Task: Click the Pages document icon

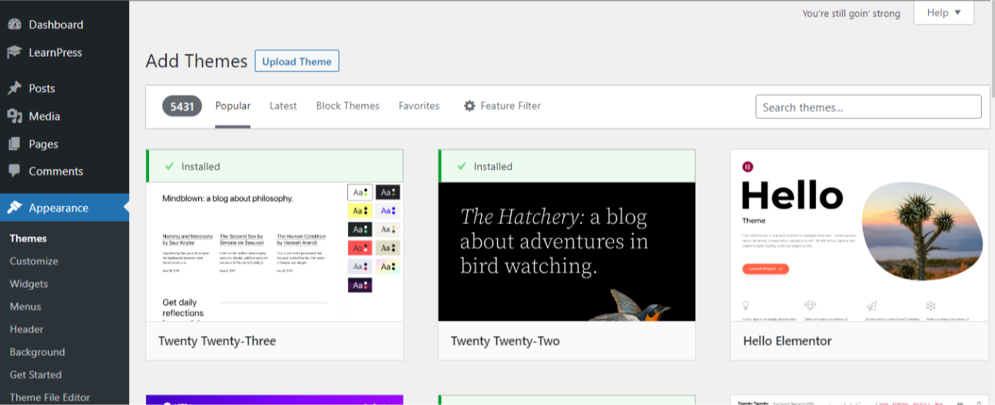Action: point(14,143)
